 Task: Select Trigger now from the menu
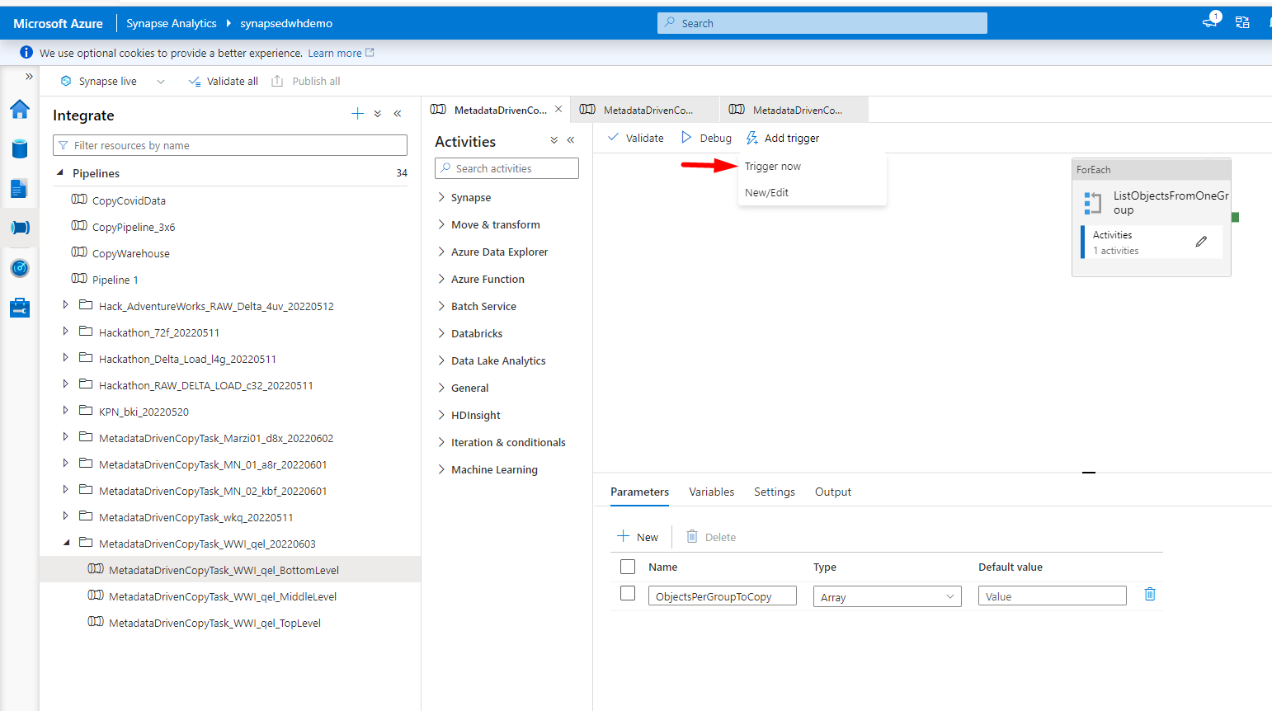[773, 166]
